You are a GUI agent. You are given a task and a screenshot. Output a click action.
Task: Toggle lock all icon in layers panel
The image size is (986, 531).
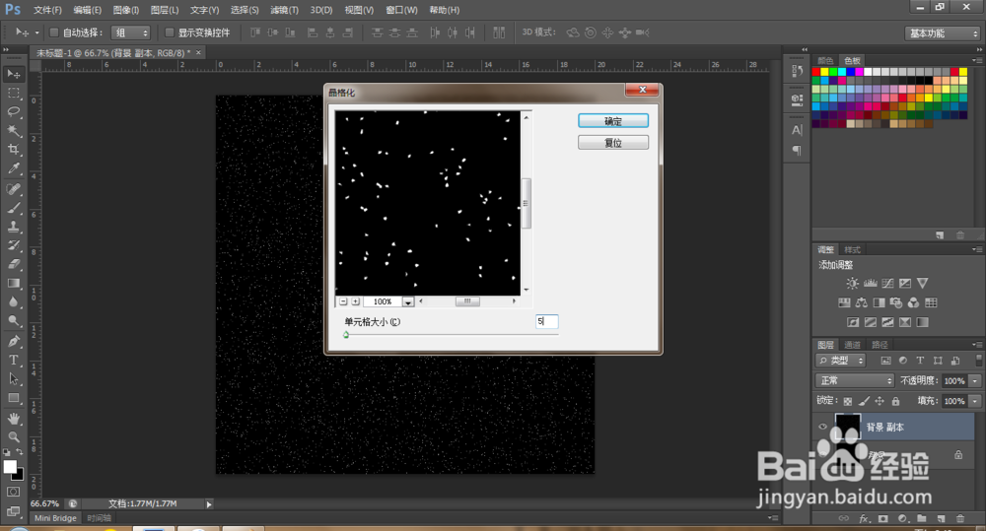tap(895, 401)
